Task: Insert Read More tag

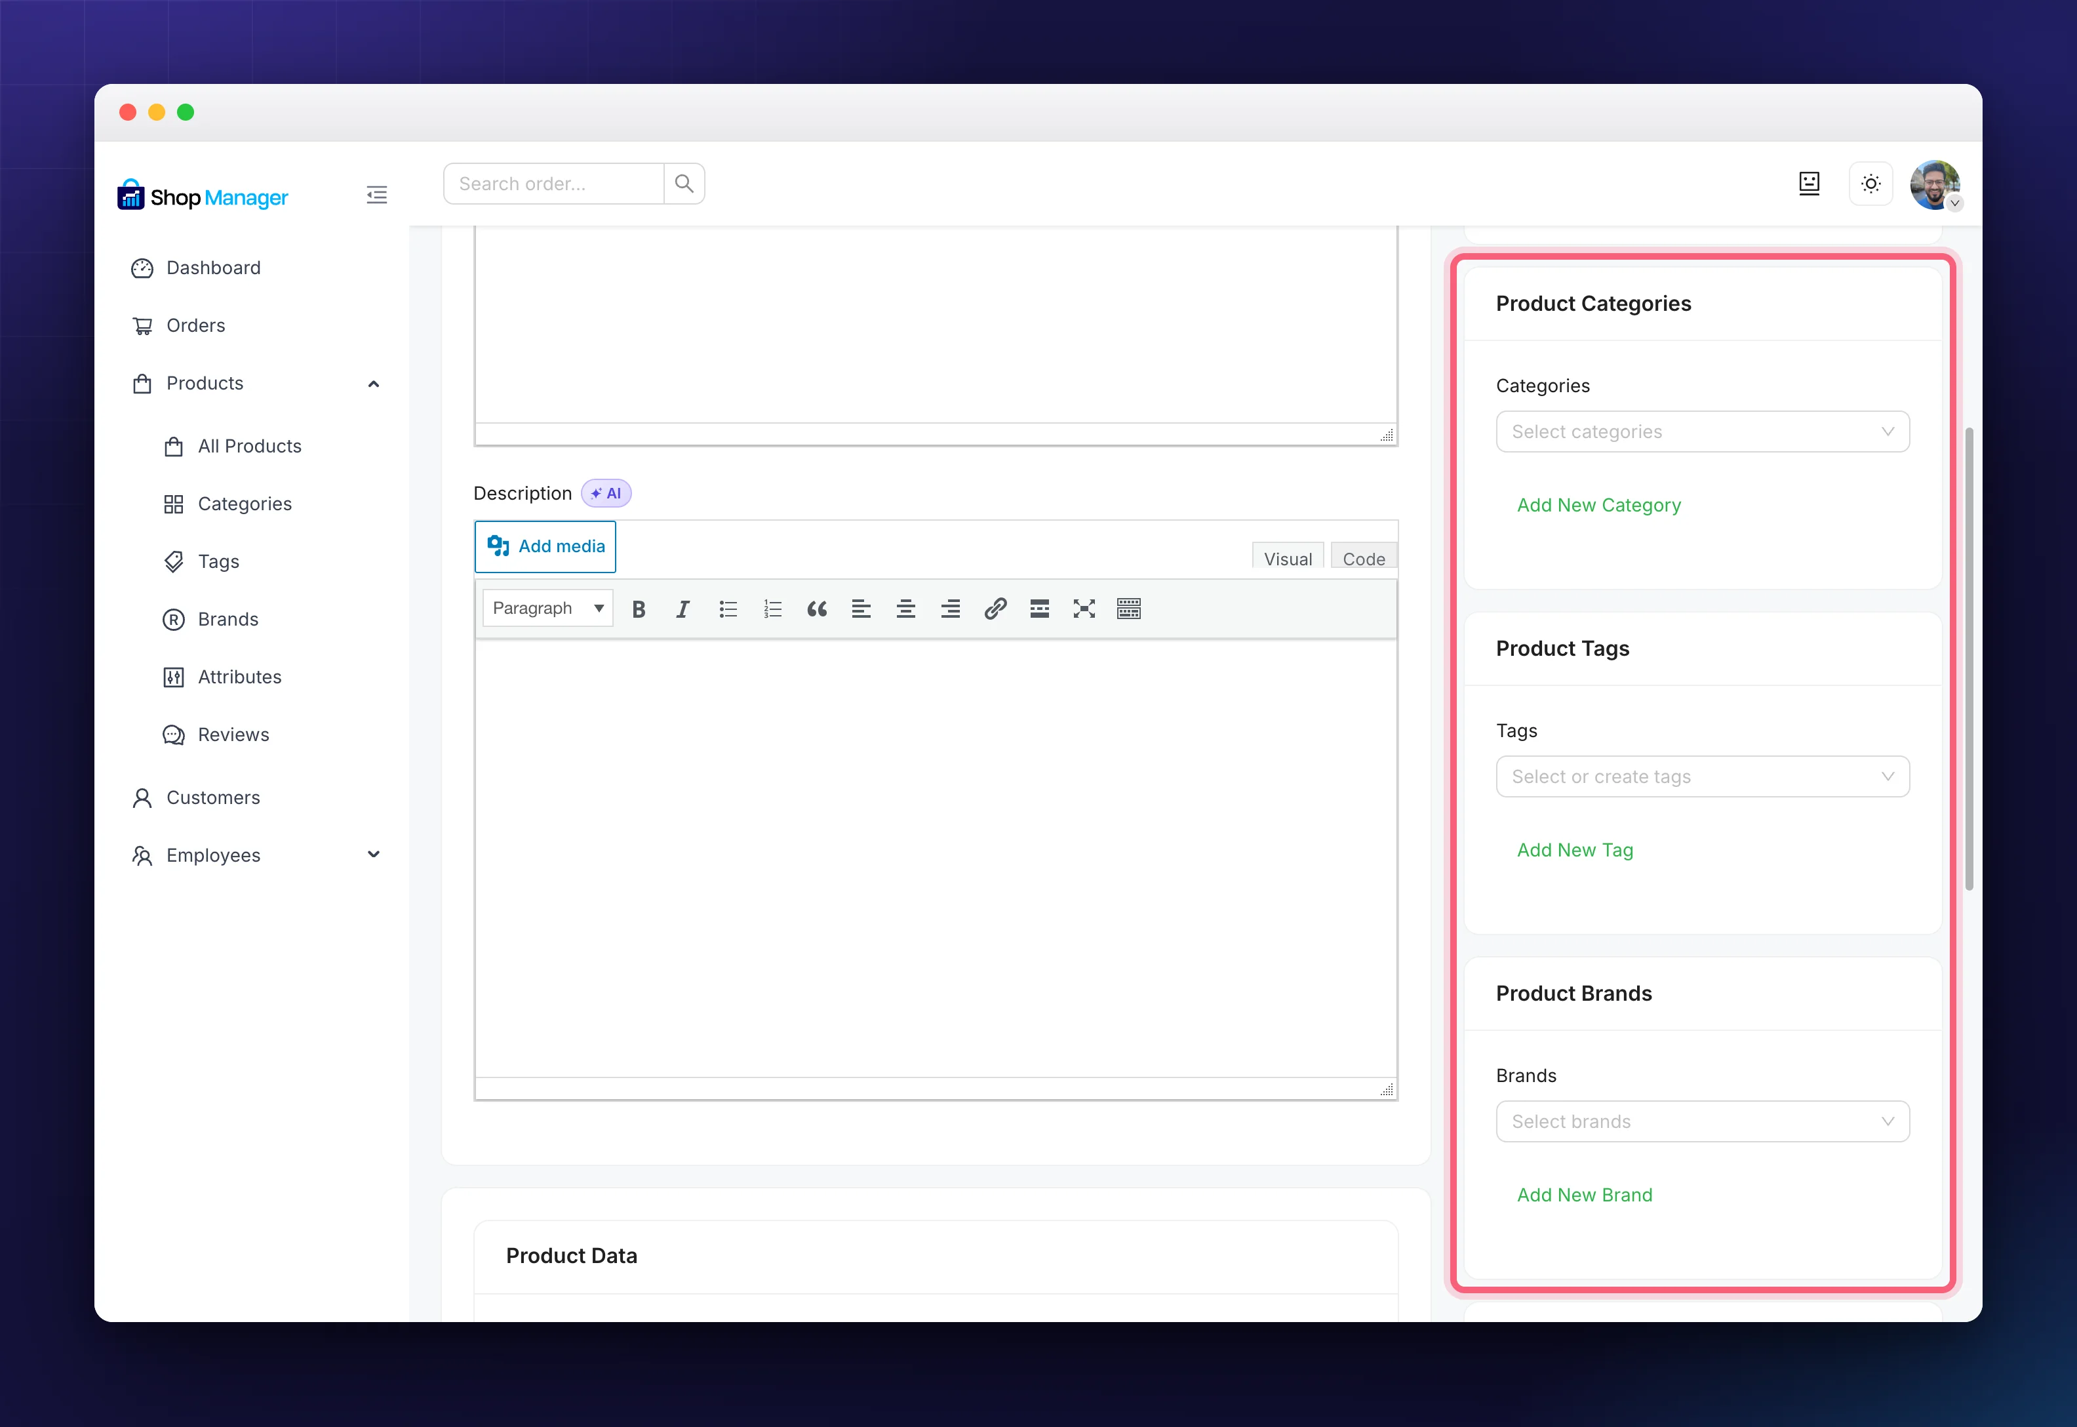Action: 1039,609
